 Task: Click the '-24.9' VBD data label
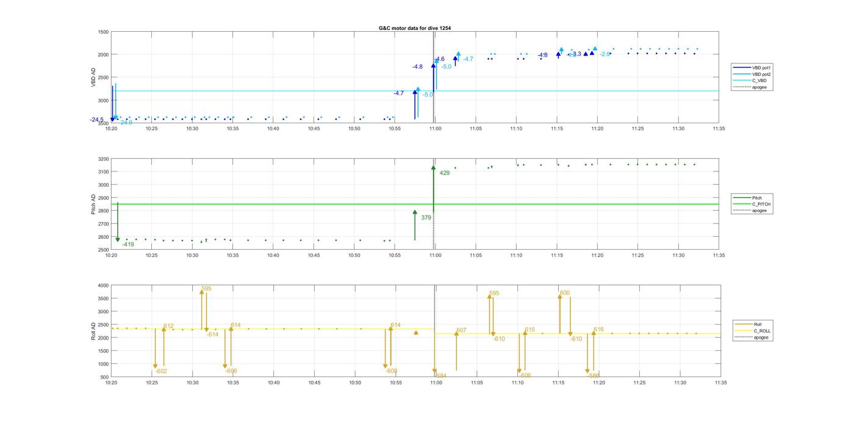point(126,123)
